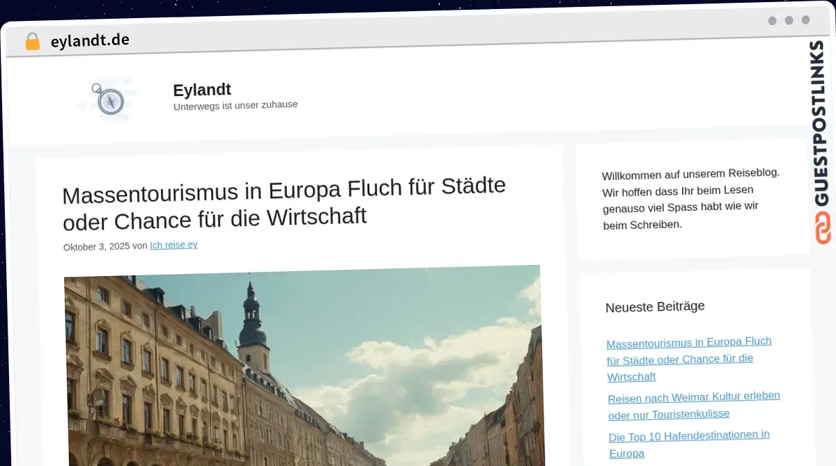Image resolution: width=836 pixels, height=466 pixels.
Task: Click the tagline 'Unterwegs ist unser zuhause'
Action: coord(235,105)
